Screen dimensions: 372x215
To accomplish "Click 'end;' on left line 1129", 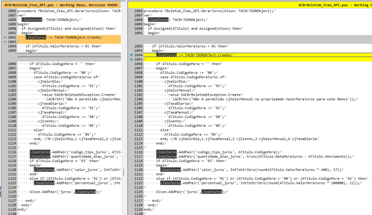I will [x=21, y=210].
